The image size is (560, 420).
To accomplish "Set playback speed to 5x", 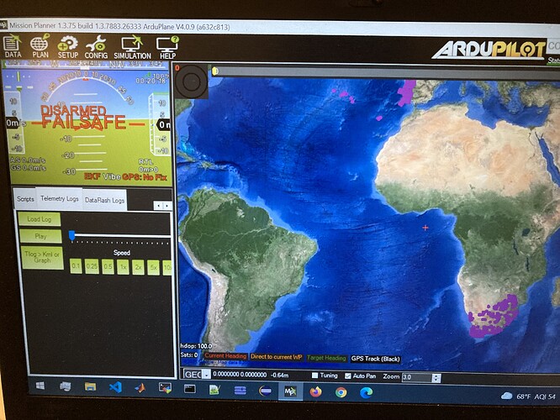I will 153,268.
